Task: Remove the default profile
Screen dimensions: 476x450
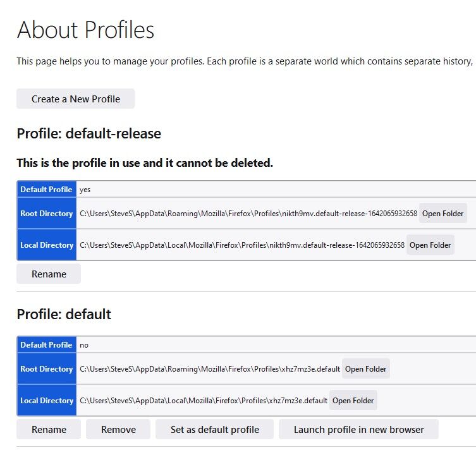Action: tap(118, 429)
